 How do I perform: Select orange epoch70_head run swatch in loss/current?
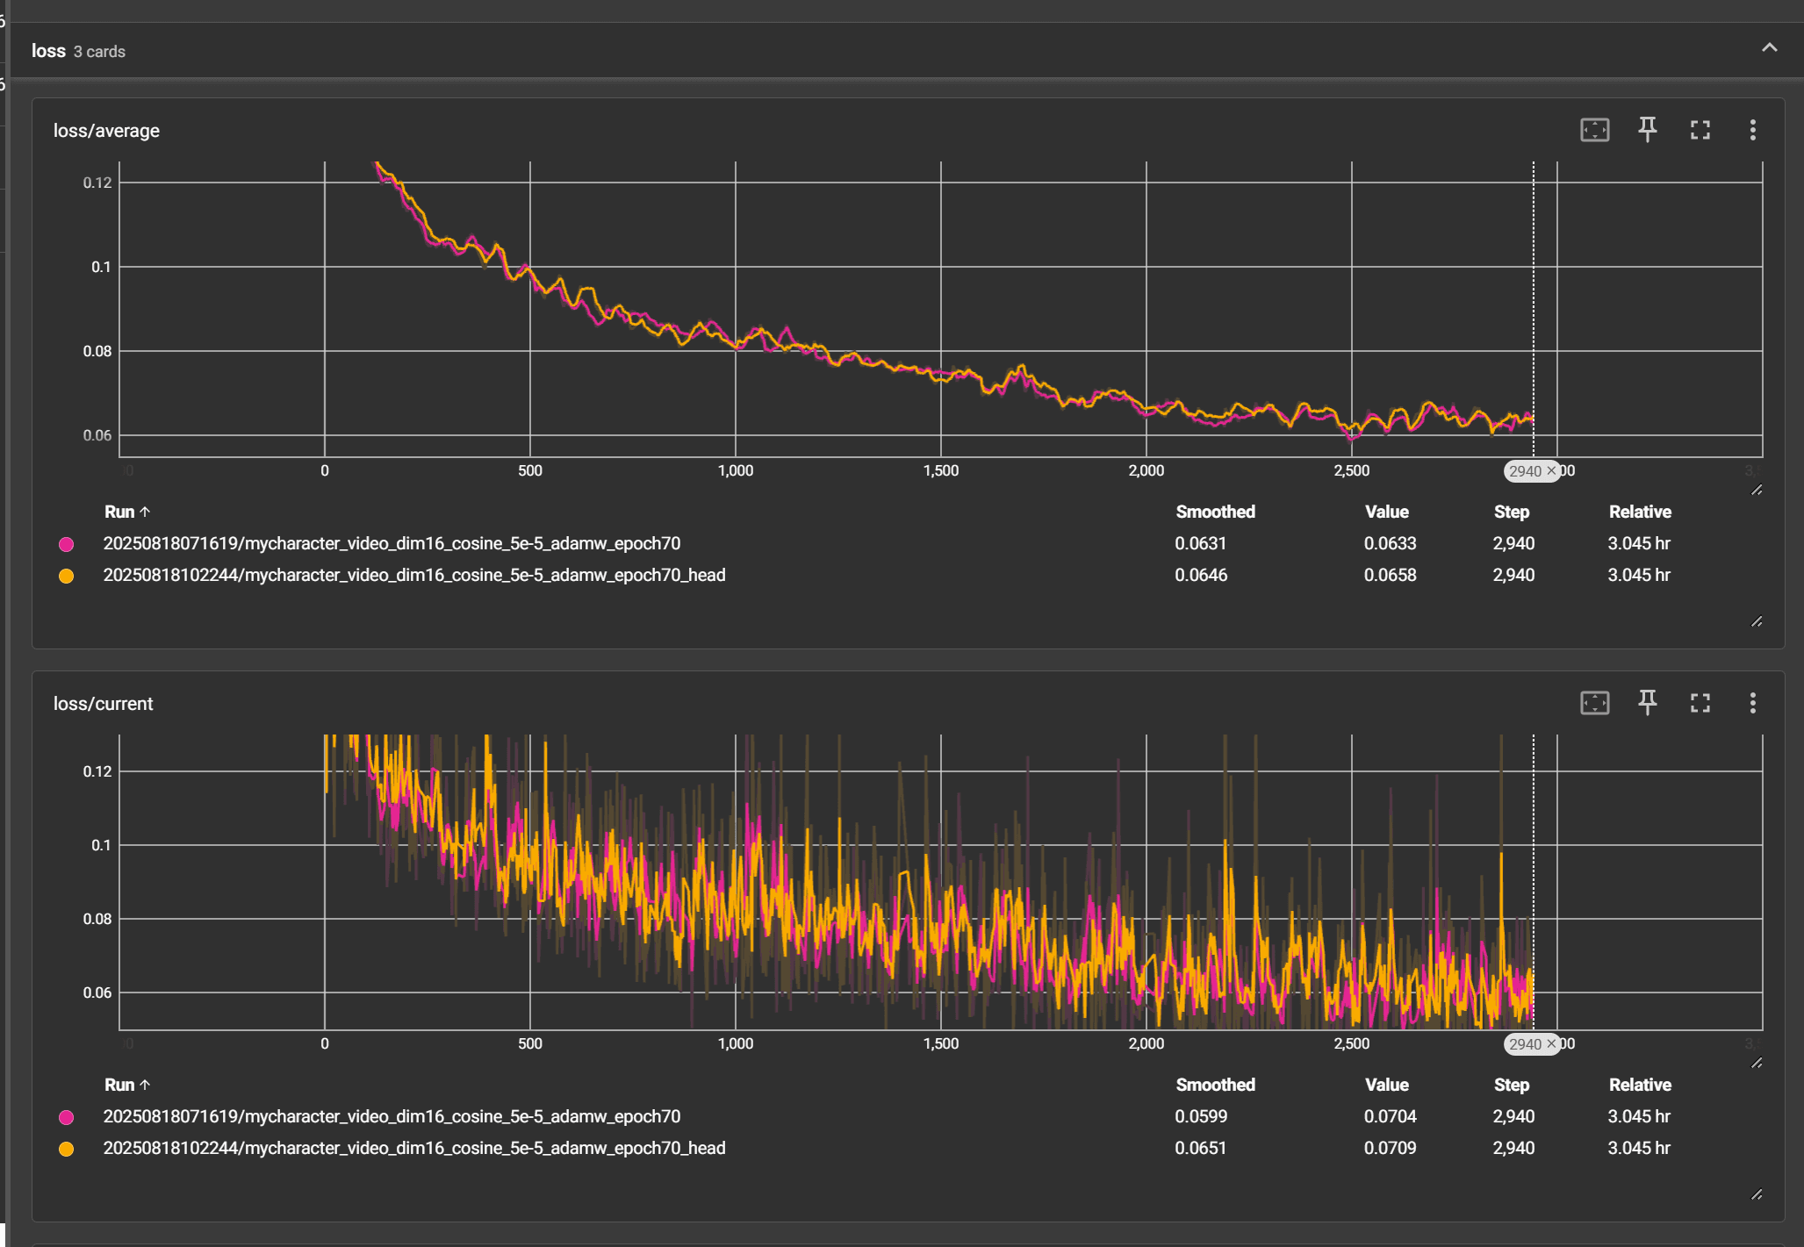coord(66,1149)
